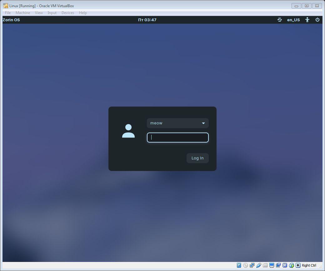The height and width of the screenshot is (271, 325).
Task: Click the Пт 03:47 clock
Action: pos(147,20)
